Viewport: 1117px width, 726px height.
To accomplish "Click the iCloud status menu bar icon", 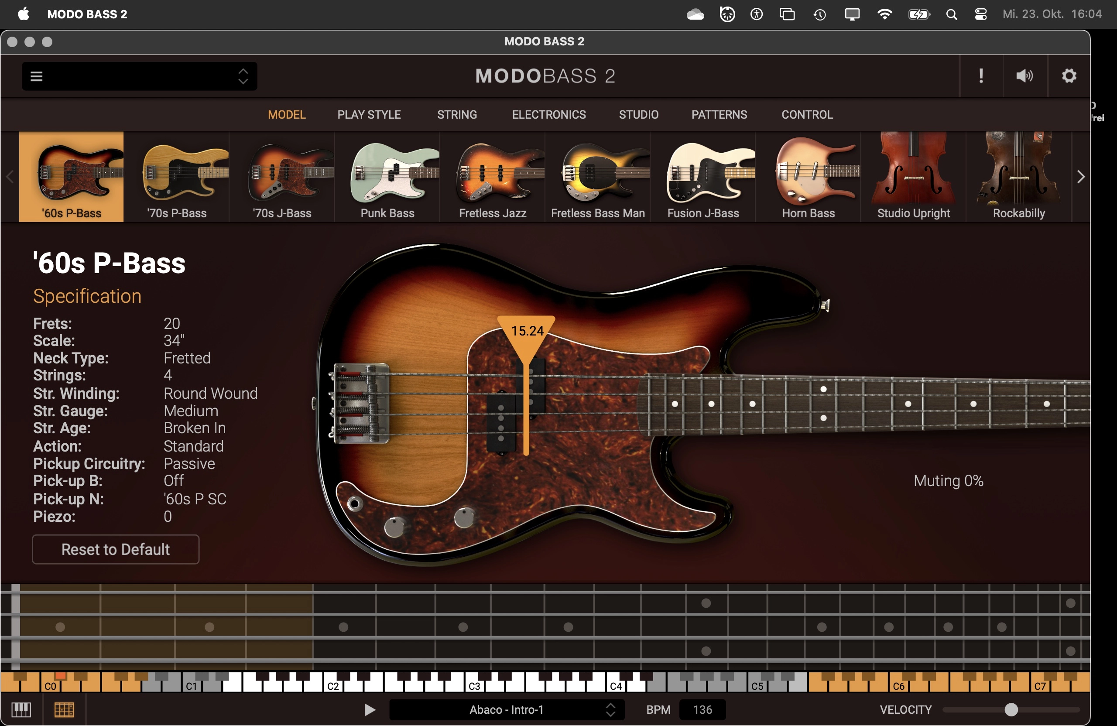I will [x=695, y=14].
